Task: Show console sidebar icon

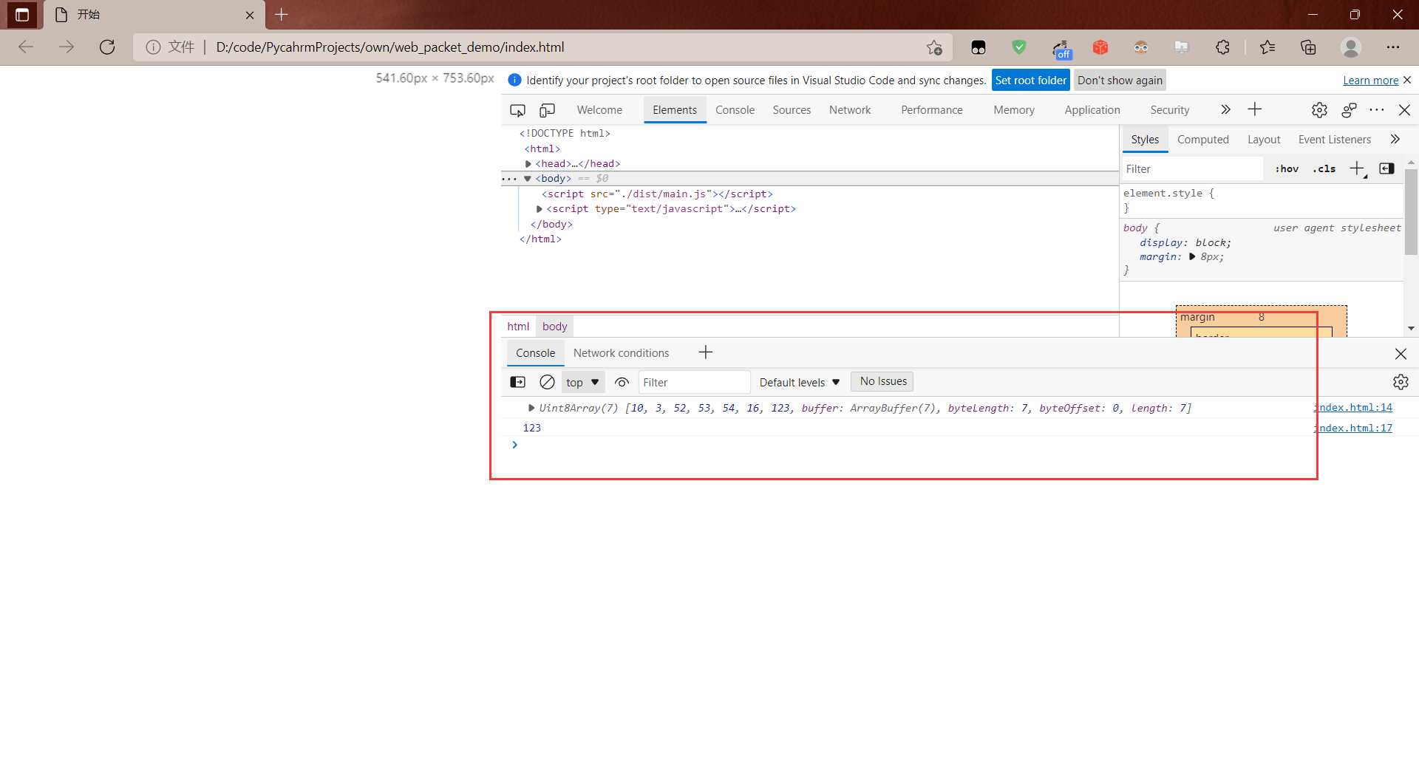Action: point(518,382)
